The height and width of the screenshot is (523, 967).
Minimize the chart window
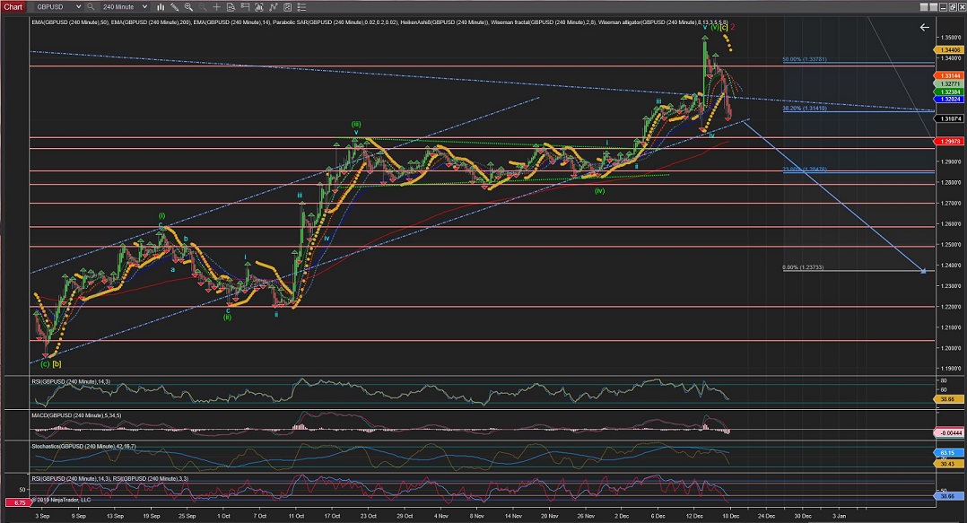coord(944,7)
